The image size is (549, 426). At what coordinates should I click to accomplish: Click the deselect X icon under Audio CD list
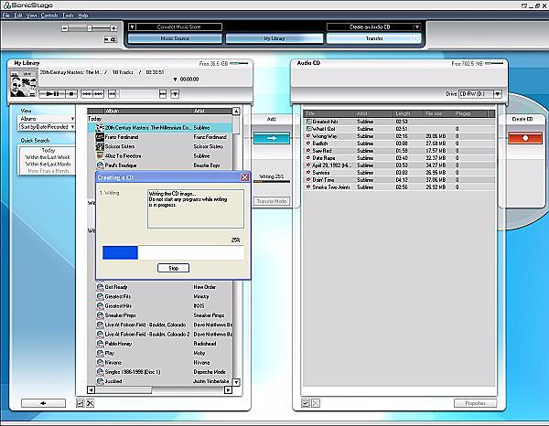coord(316,403)
